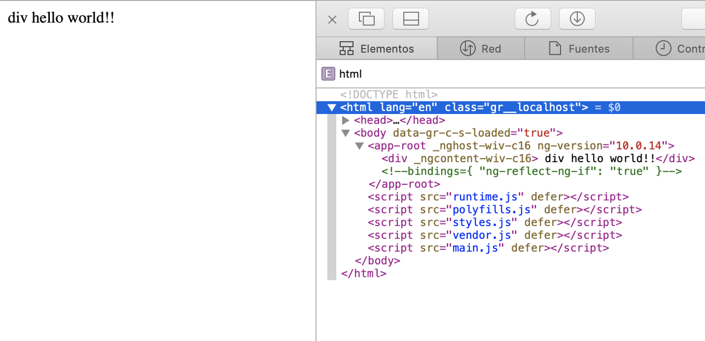The width and height of the screenshot is (705, 341).
Task: Open the Fuentes sources tab
Action: click(x=579, y=49)
